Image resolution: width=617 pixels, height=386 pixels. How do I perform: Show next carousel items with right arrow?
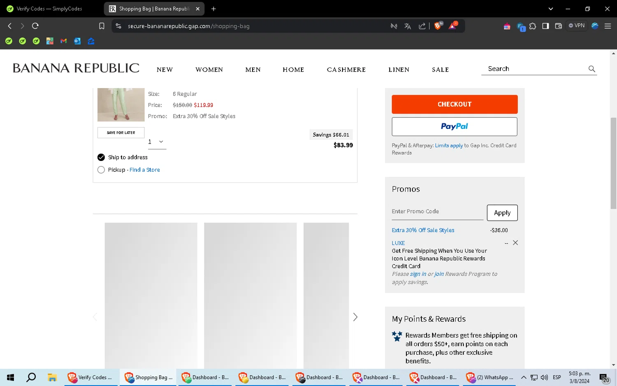point(355,317)
